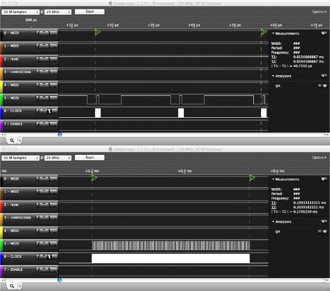Open the add analyzer plus menu, top window

click(x=324, y=76)
